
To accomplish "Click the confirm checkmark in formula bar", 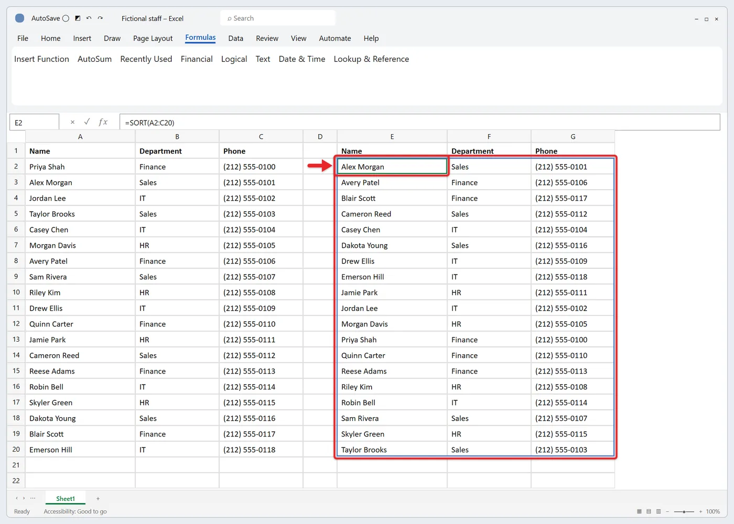I will tap(87, 122).
